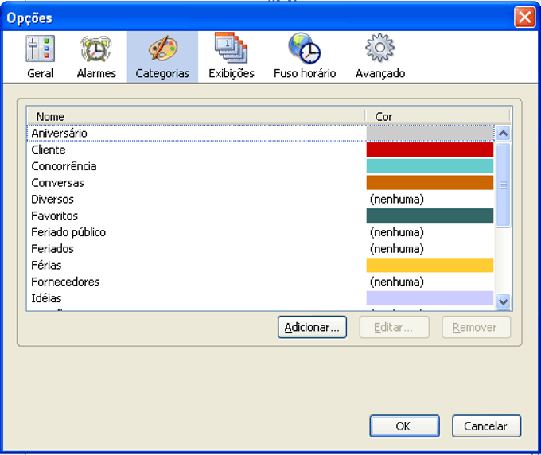Select the Idéias category row

point(260,298)
